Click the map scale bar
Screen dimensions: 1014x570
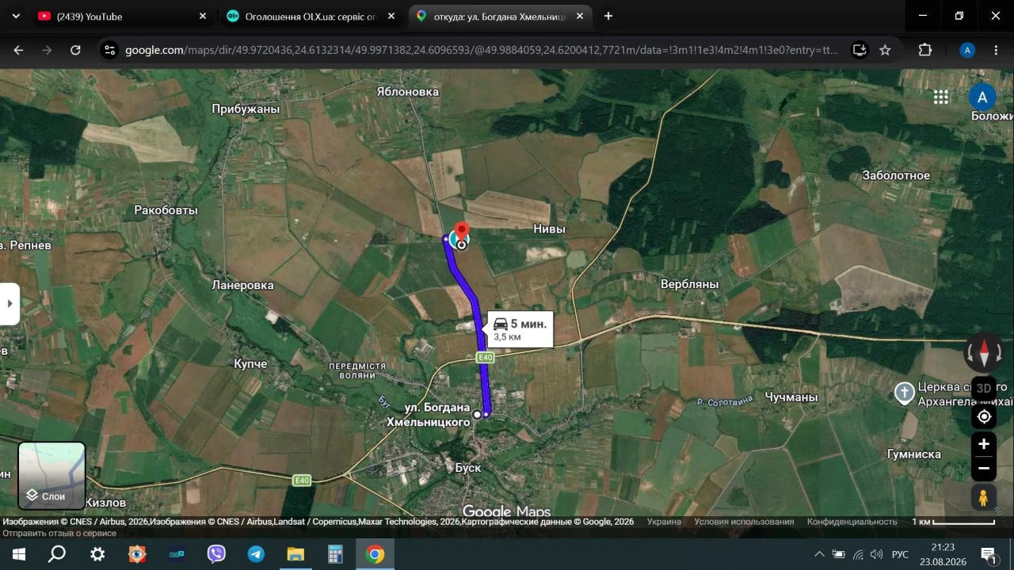(x=953, y=522)
